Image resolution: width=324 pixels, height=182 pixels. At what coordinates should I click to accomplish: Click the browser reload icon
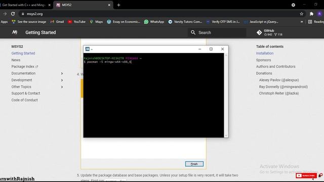(x=13, y=14)
